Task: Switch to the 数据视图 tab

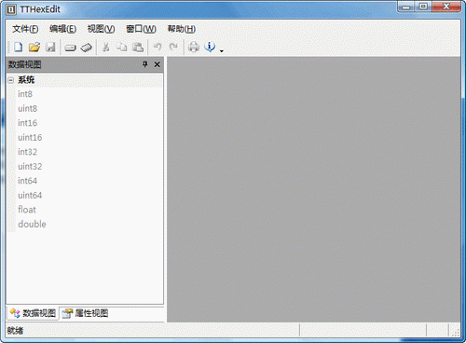Action: 33,313
